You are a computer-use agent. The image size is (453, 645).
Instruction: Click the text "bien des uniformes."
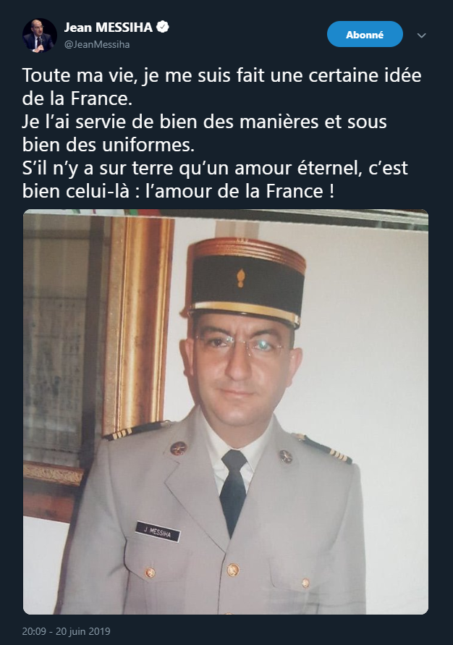pyautogui.click(x=109, y=145)
